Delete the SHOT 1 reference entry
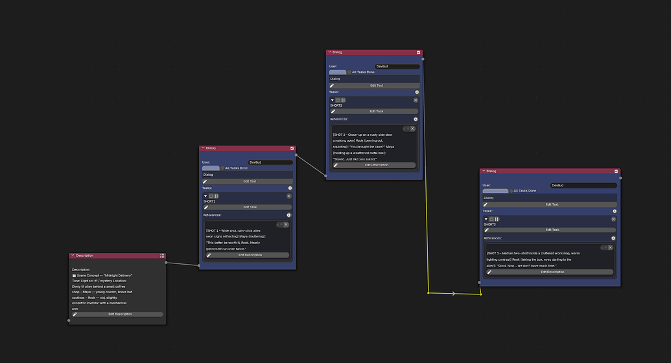671x363 pixels. coord(286,225)
